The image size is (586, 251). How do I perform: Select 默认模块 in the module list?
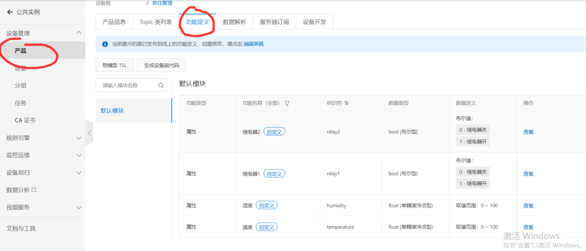click(x=134, y=111)
